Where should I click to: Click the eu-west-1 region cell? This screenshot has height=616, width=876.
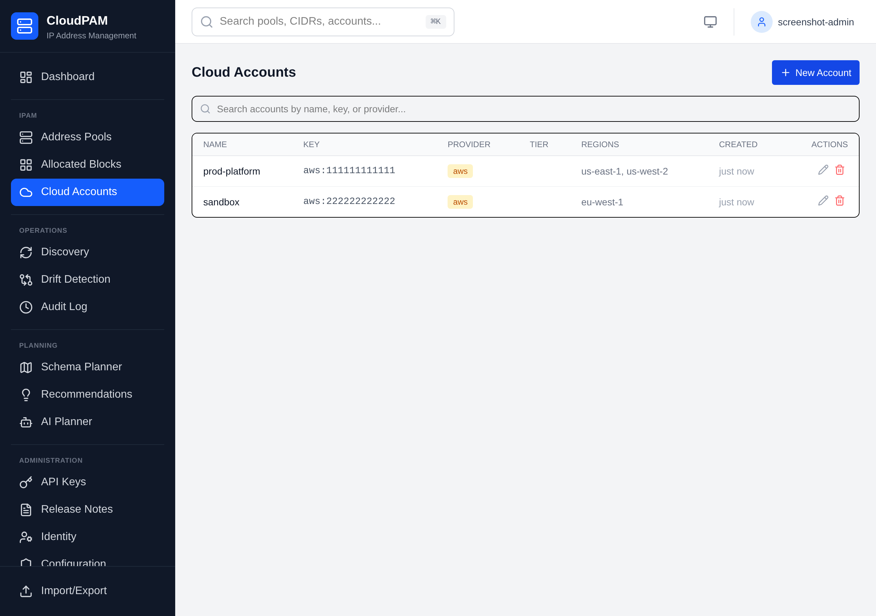point(602,202)
